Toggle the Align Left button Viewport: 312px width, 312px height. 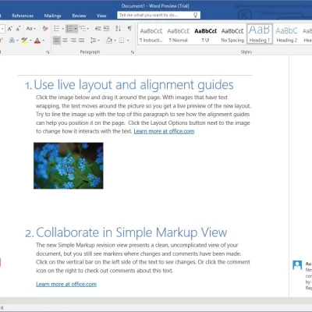(57, 41)
